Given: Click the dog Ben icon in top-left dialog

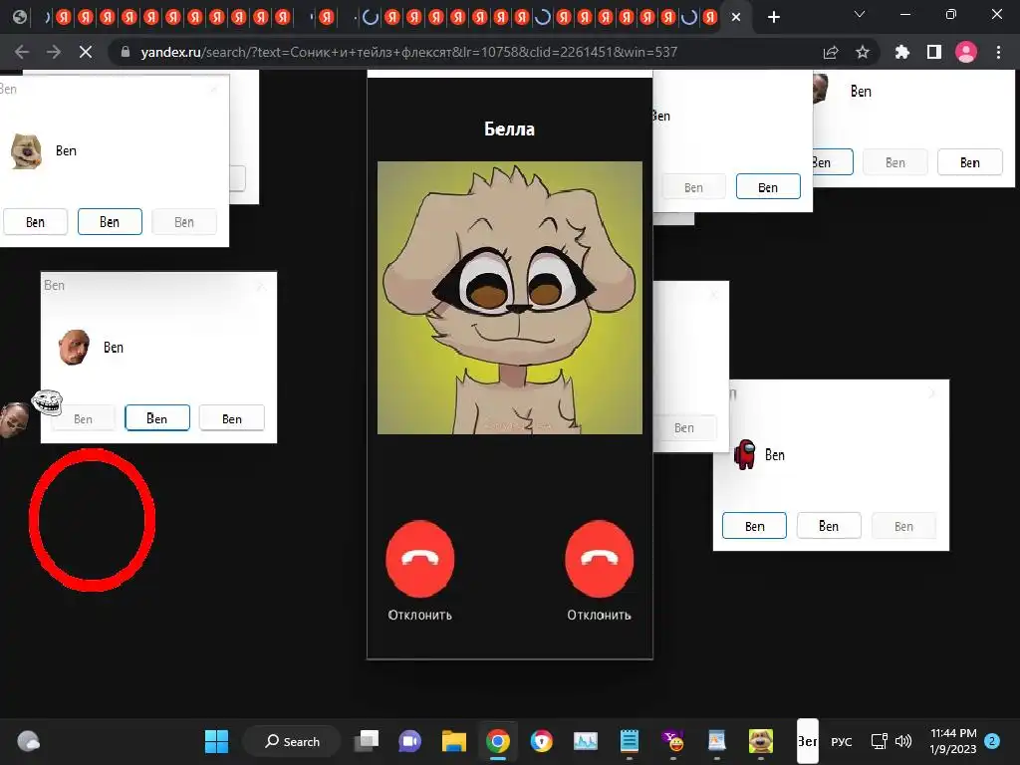Looking at the screenshot, I should point(26,151).
